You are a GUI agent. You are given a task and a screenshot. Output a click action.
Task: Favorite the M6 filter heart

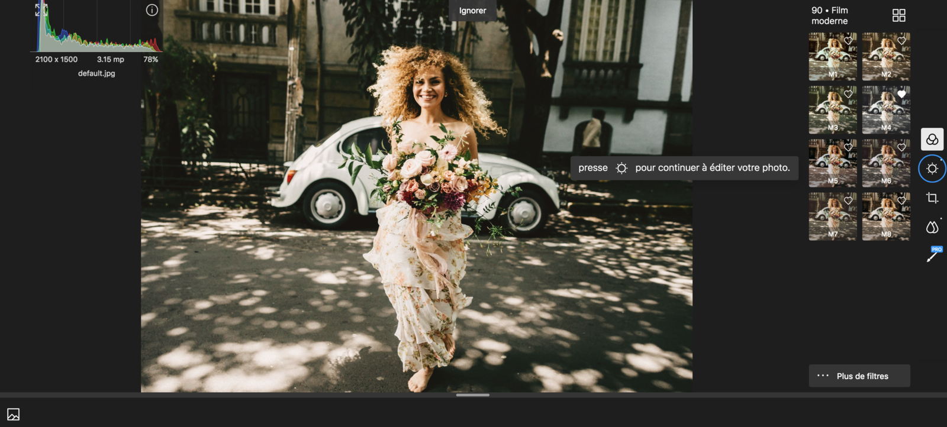[x=901, y=147]
